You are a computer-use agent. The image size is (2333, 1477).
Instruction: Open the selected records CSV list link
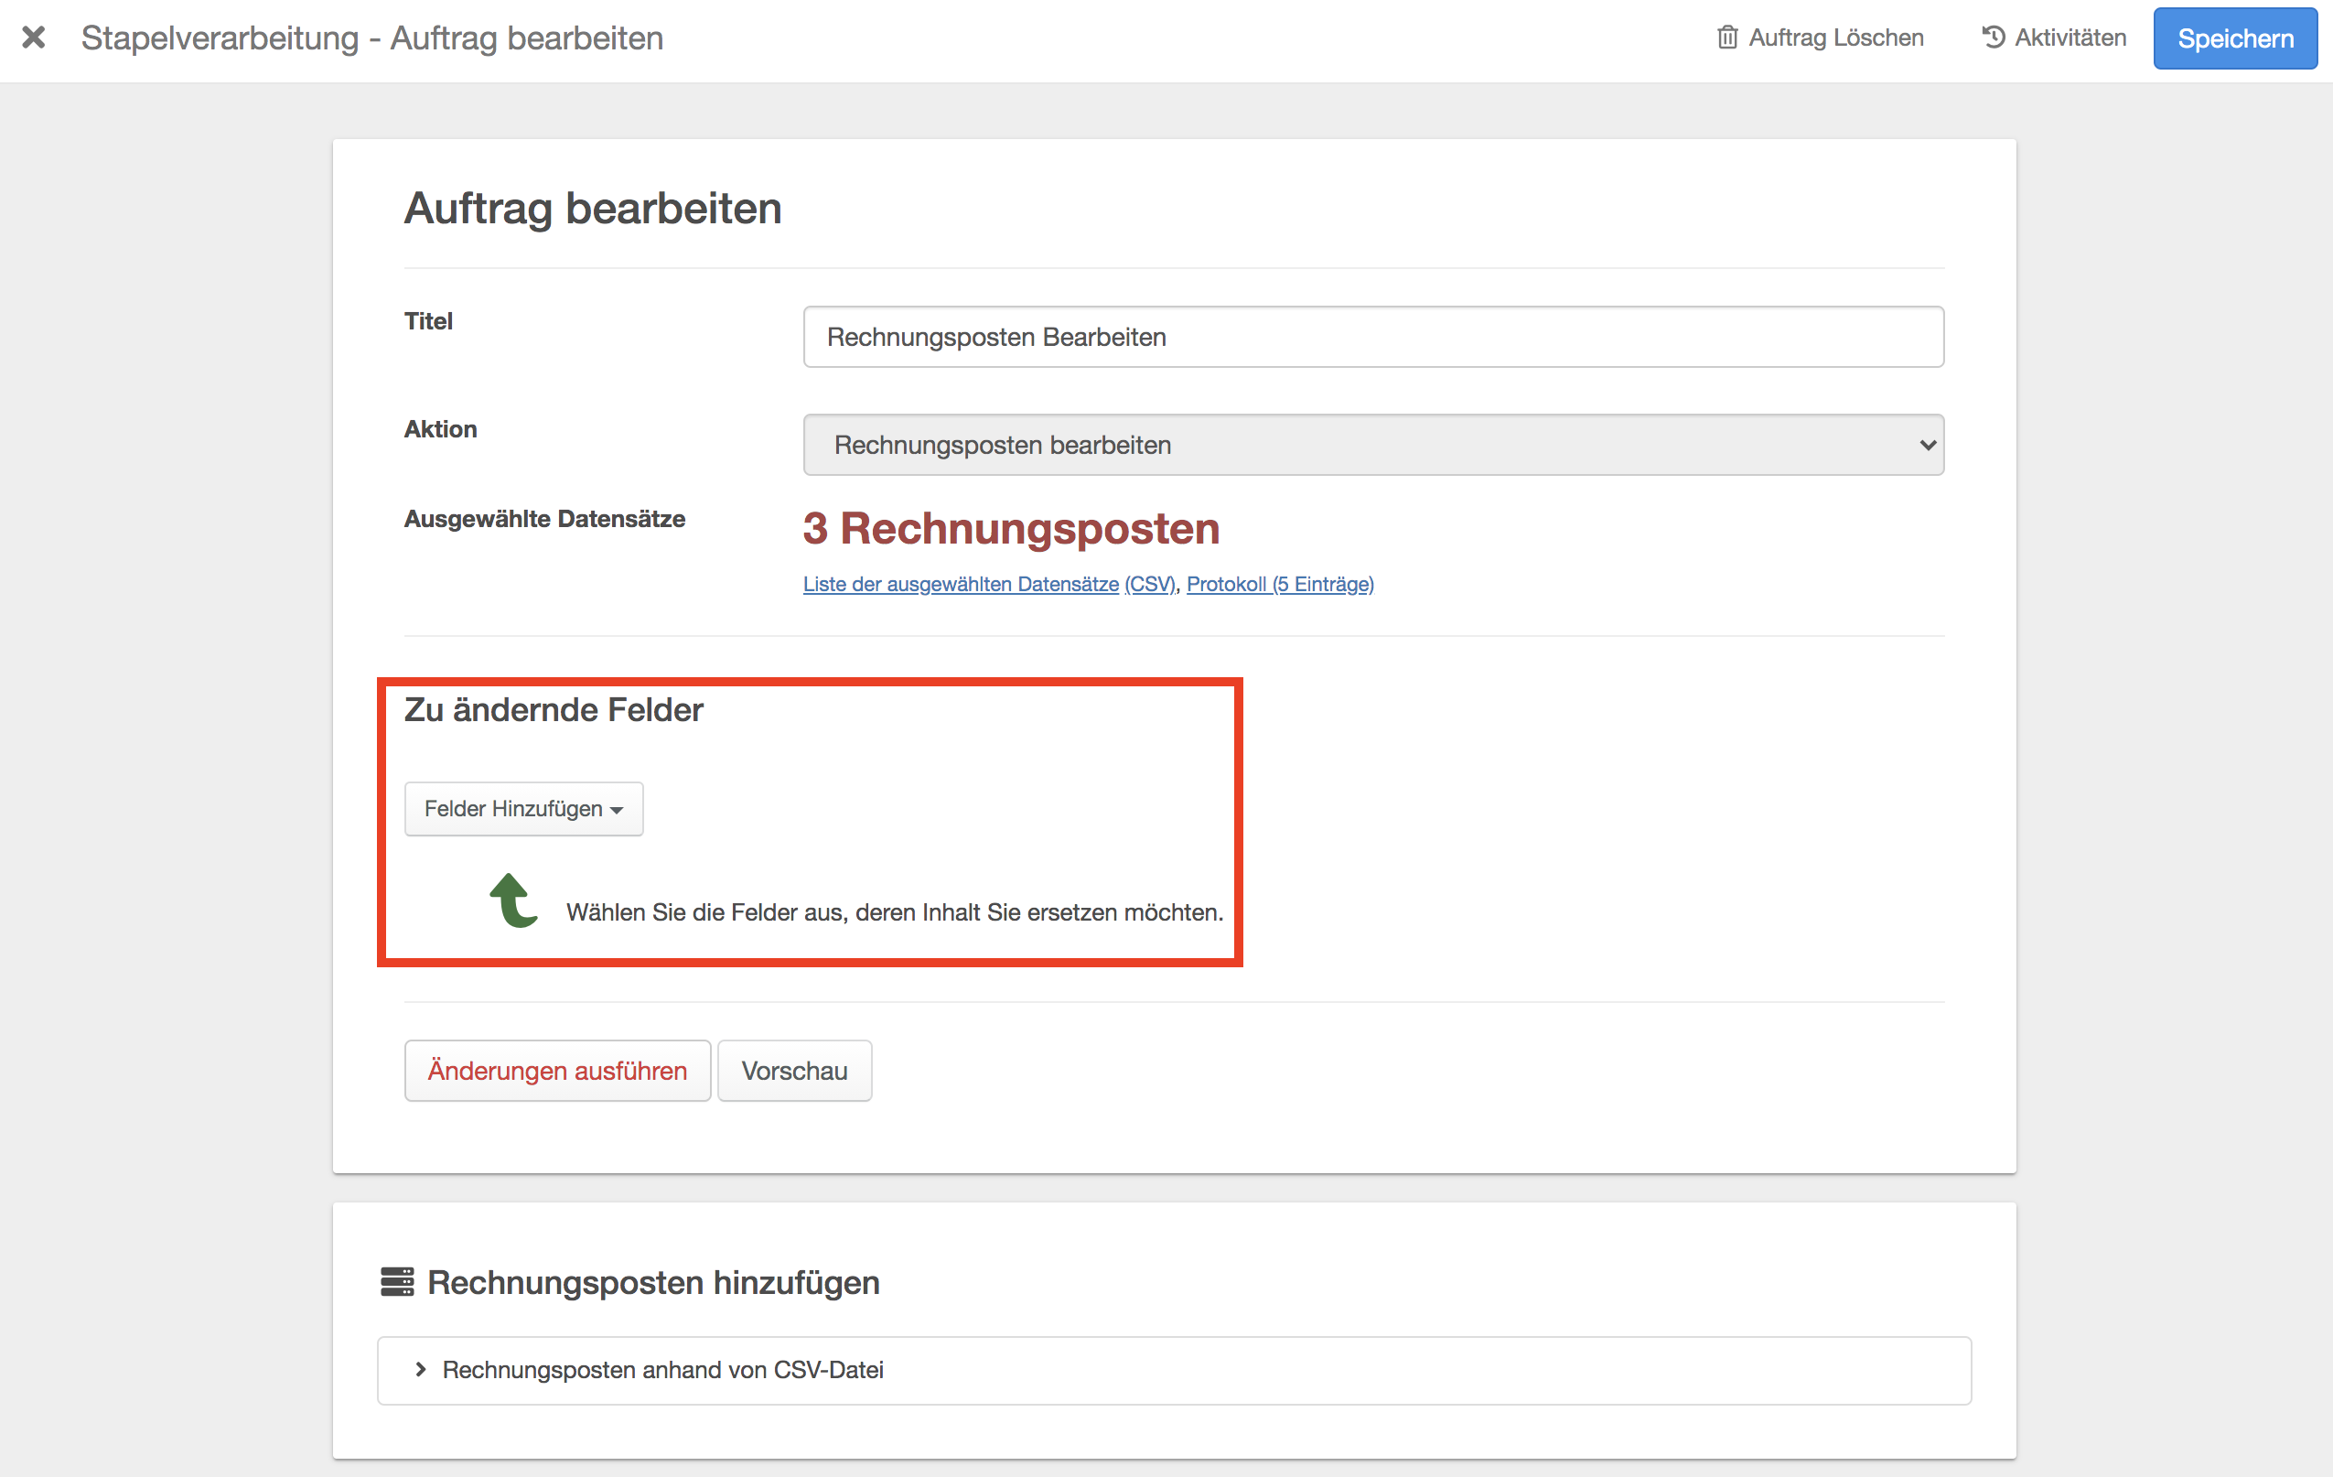point(988,585)
